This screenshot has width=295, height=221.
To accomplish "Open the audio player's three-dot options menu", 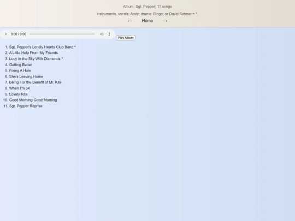I will coord(109,34).
